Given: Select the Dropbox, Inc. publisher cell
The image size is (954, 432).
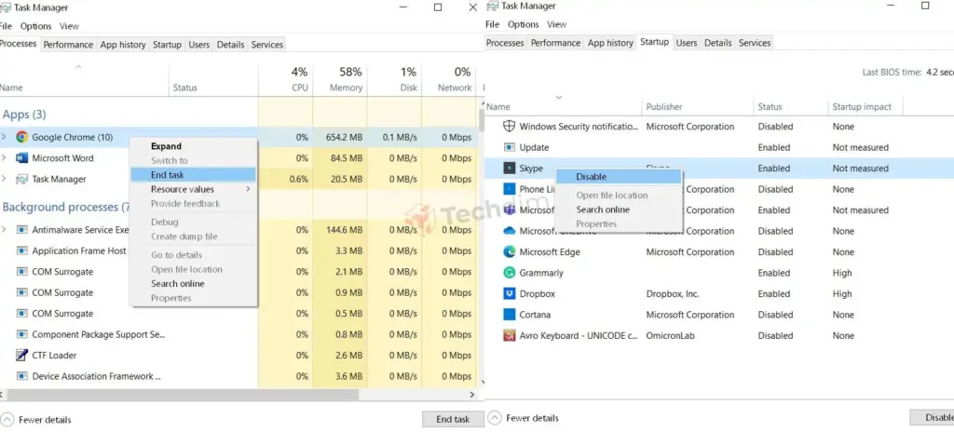Looking at the screenshot, I should pos(673,294).
